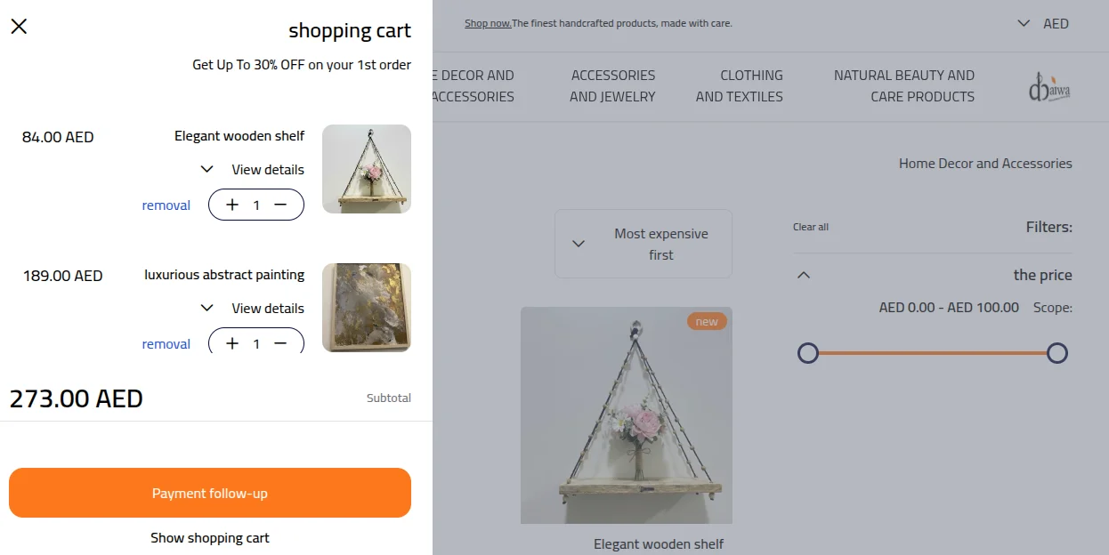Decrease quantity of luxurious abstract painting
Viewport: 1109px width, 555px height.
point(280,343)
